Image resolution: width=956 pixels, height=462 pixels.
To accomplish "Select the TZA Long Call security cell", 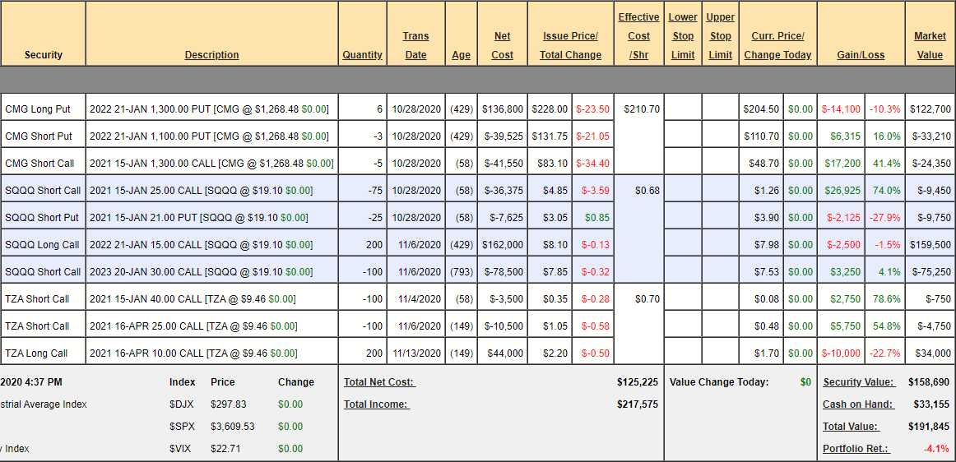I will tap(37, 353).
